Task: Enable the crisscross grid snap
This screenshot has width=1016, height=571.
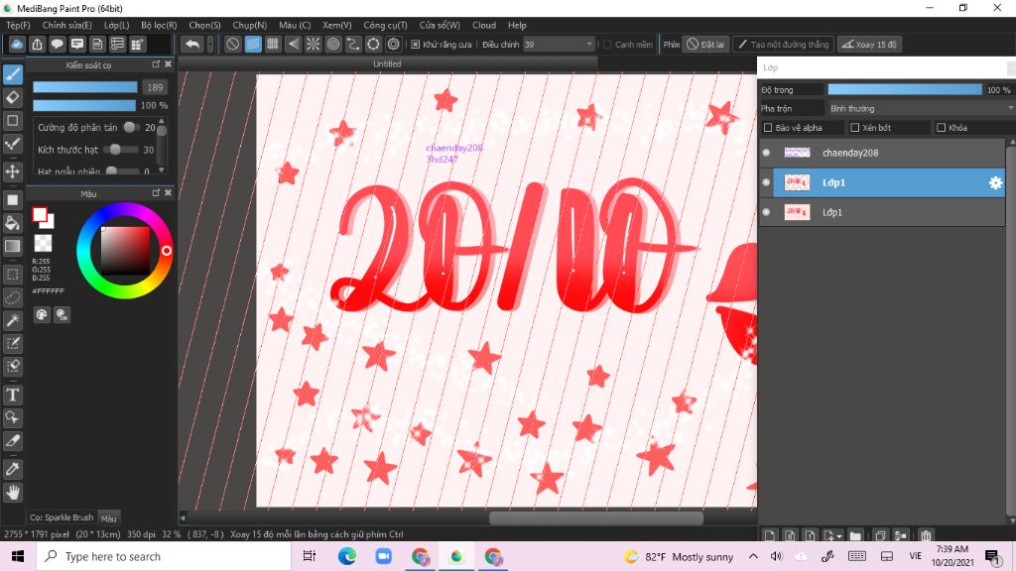Action: coord(273,44)
